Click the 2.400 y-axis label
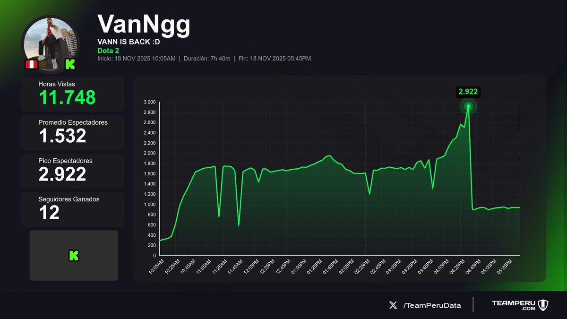 pos(150,133)
